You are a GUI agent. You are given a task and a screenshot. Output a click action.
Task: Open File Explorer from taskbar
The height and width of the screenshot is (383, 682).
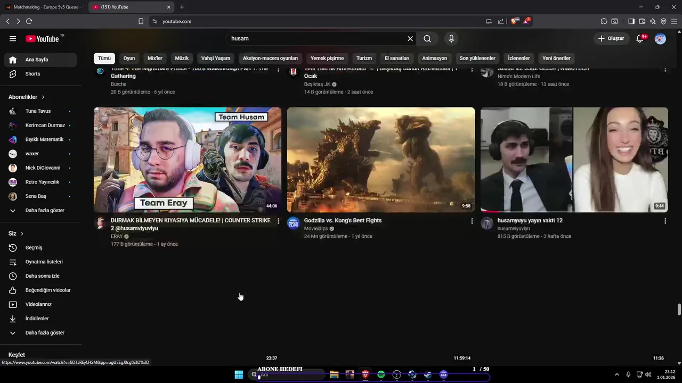(334, 374)
